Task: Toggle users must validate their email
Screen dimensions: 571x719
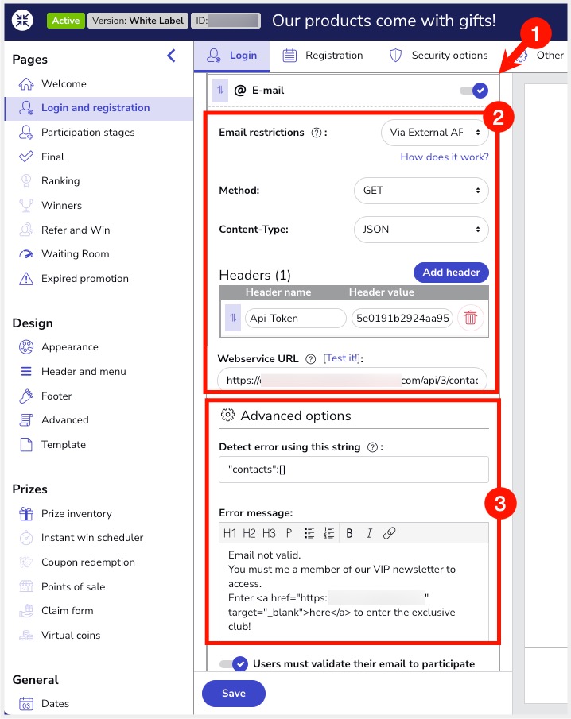Action: pos(234,664)
